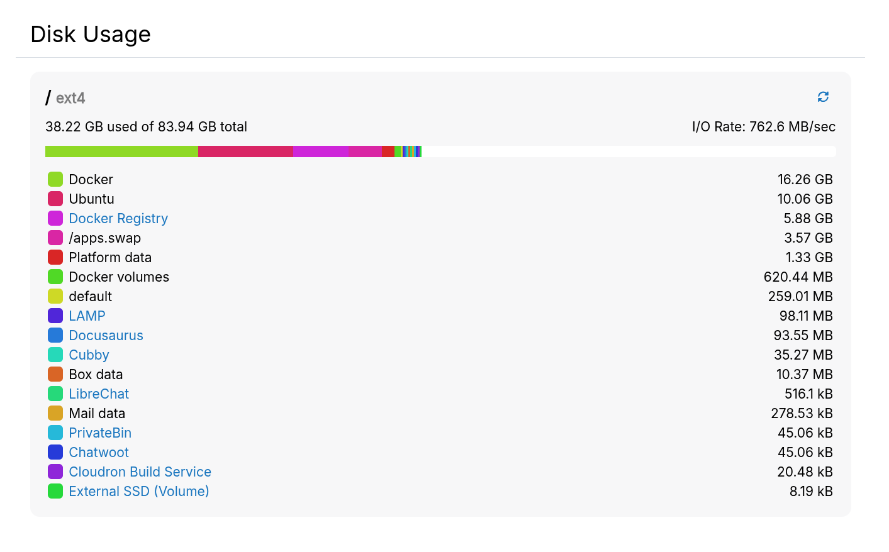Open the Docker Registry app link
Screen dimensions: 889x552
pyautogui.click(x=118, y=218)
